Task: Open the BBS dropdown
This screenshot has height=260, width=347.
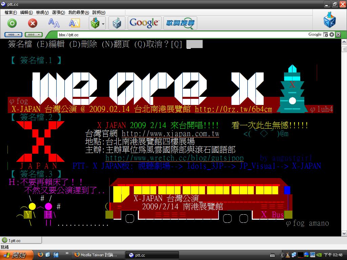Action: [34, 35]
